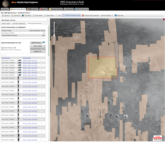Click the Zoom Out magnifier tool
Viewport: 165px width, 142px height.
pyautogui.click(x=16, y=15)
